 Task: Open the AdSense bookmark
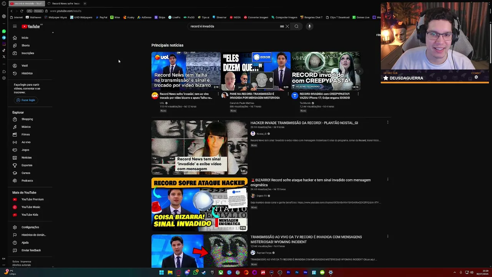click(x=144, y=17)
